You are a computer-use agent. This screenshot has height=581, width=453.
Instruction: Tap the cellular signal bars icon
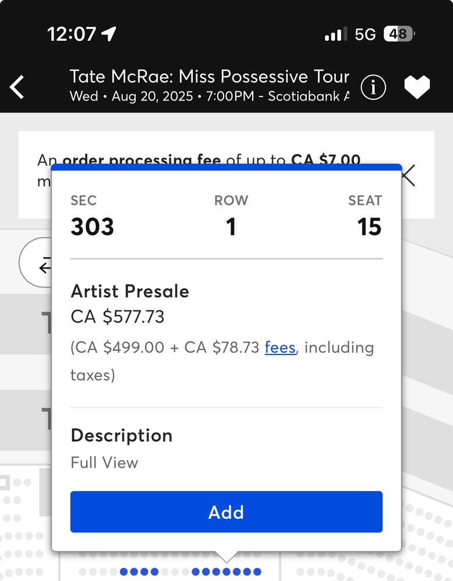click(x=336, y=34)
